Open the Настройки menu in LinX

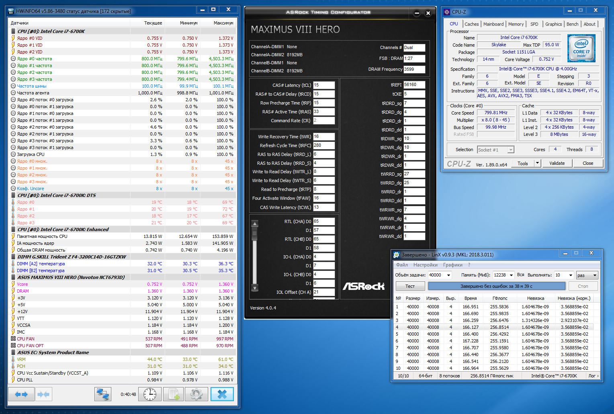coord(425,265)
